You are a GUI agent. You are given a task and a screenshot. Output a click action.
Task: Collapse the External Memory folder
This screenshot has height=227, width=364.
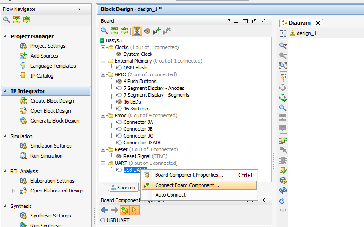[x=103, y=61]
